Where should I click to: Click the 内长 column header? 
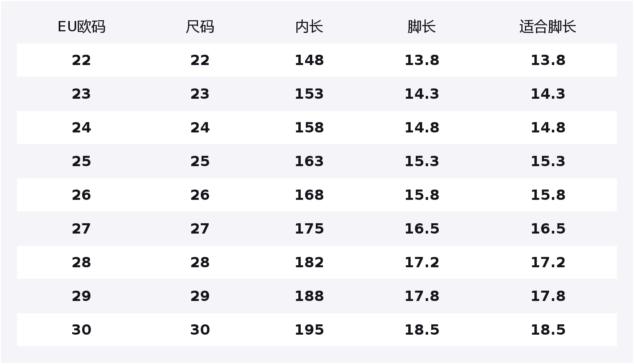click(x=309, y=27)
